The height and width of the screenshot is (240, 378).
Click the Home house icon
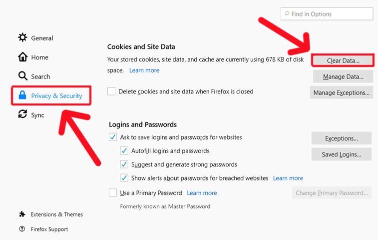22,57
